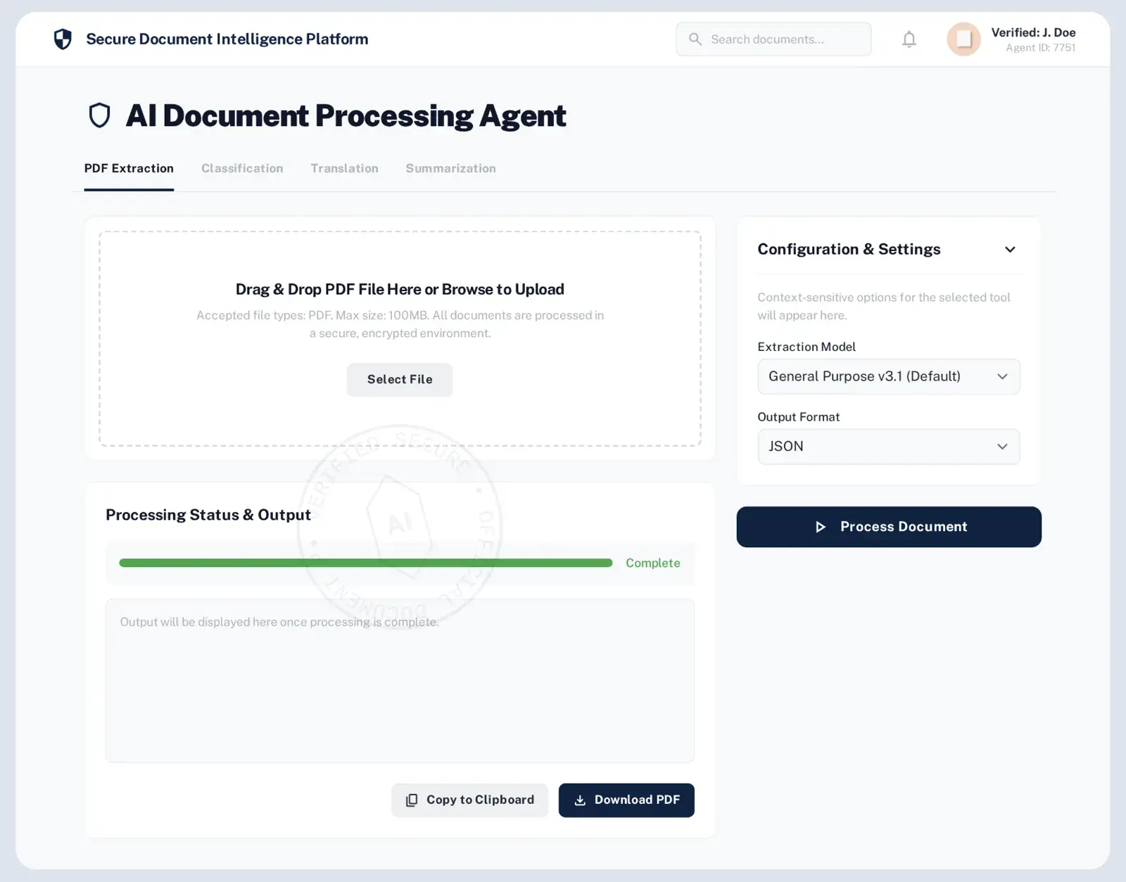Click the 'Agent ID: 7751' text
Viewport: 1126px width, 882px height.
pos(1041,48)
